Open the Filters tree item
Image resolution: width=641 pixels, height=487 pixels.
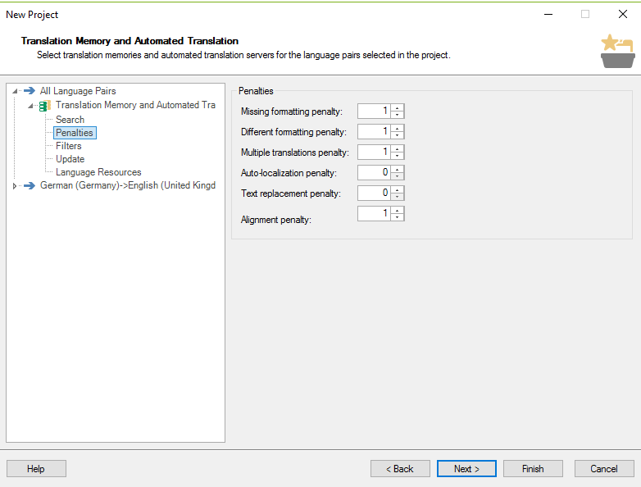click(68, 146)
